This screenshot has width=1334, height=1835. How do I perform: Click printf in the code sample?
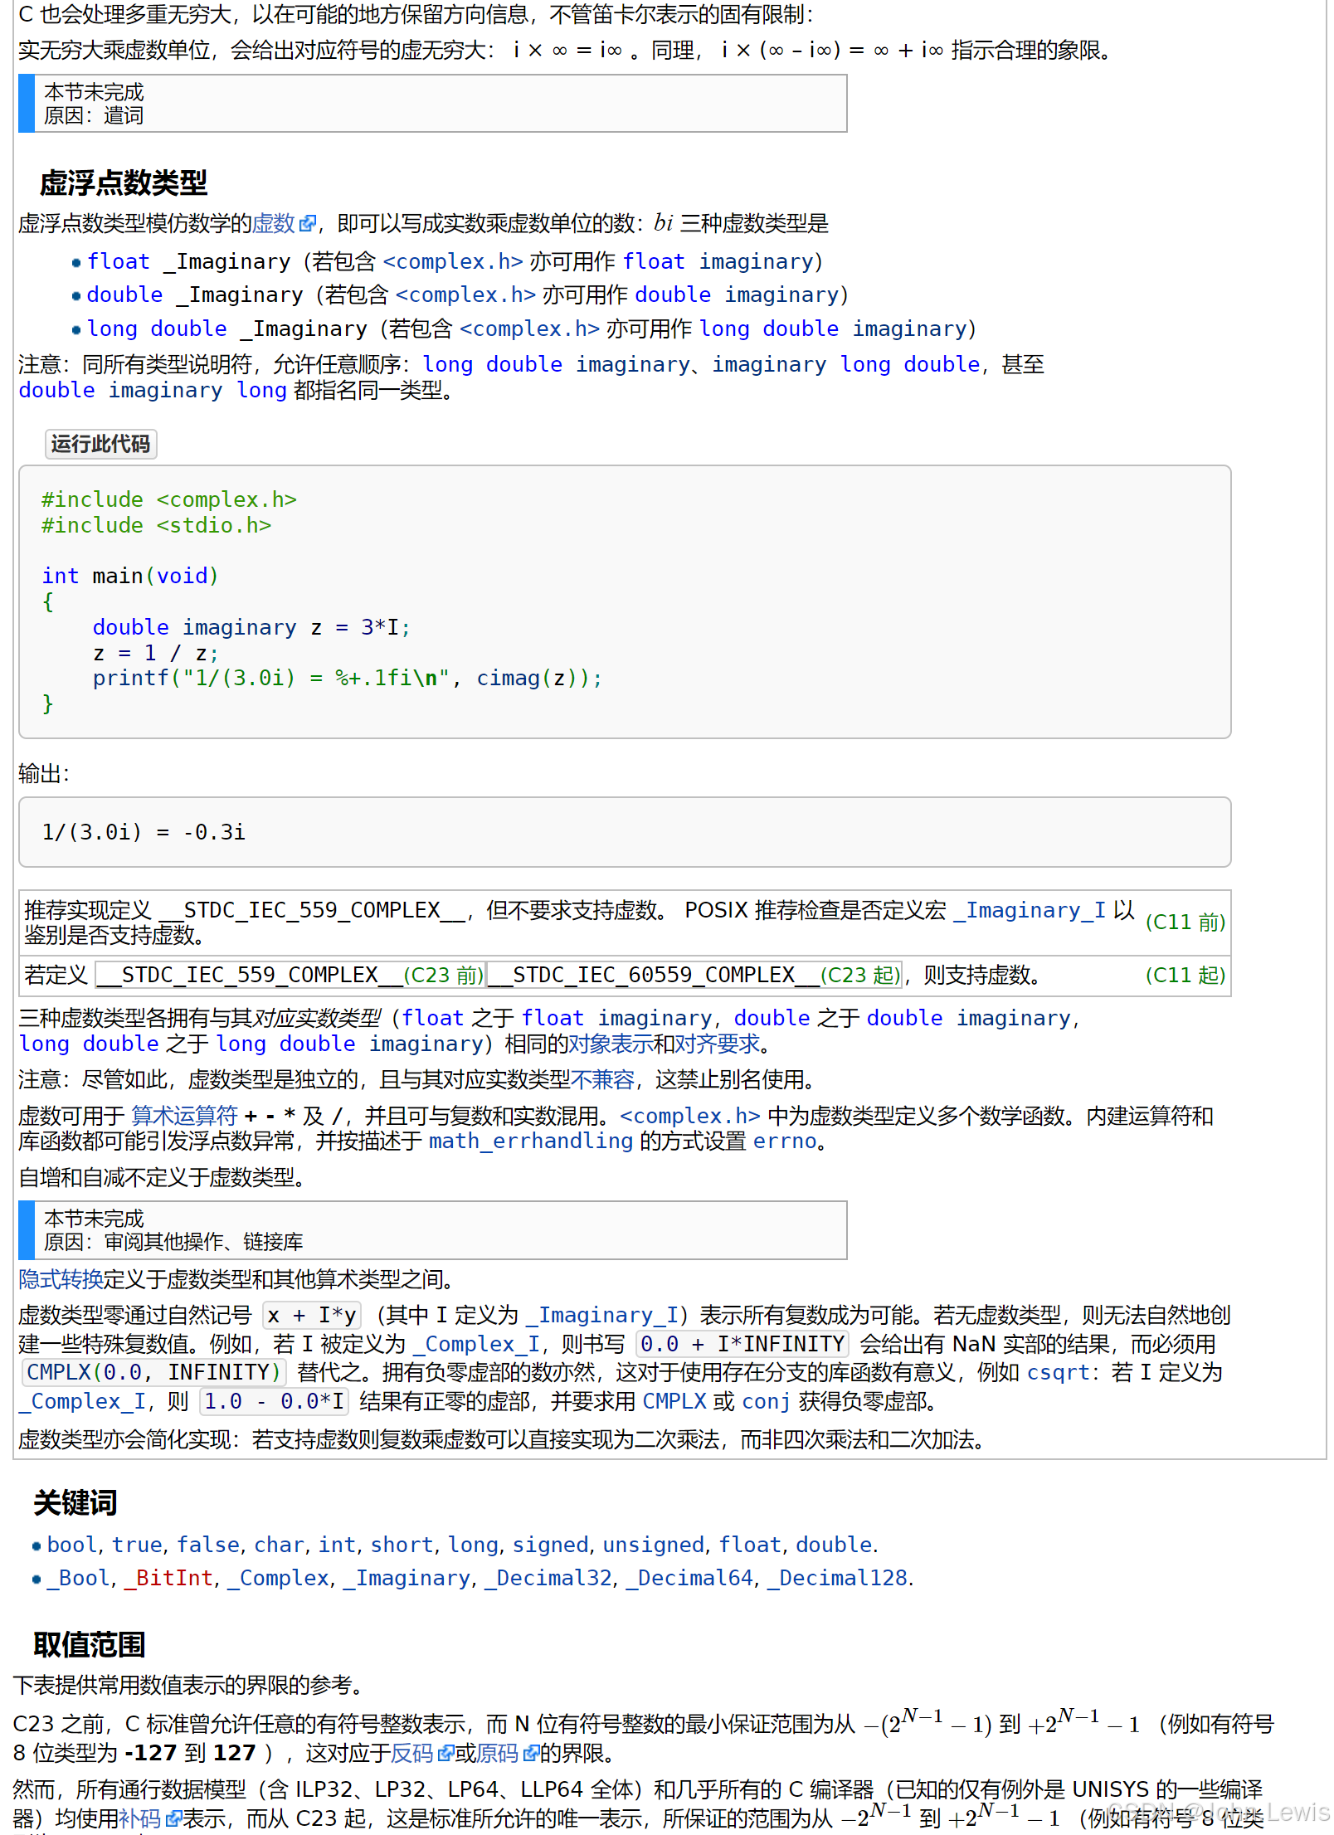(x=130, y=678)
